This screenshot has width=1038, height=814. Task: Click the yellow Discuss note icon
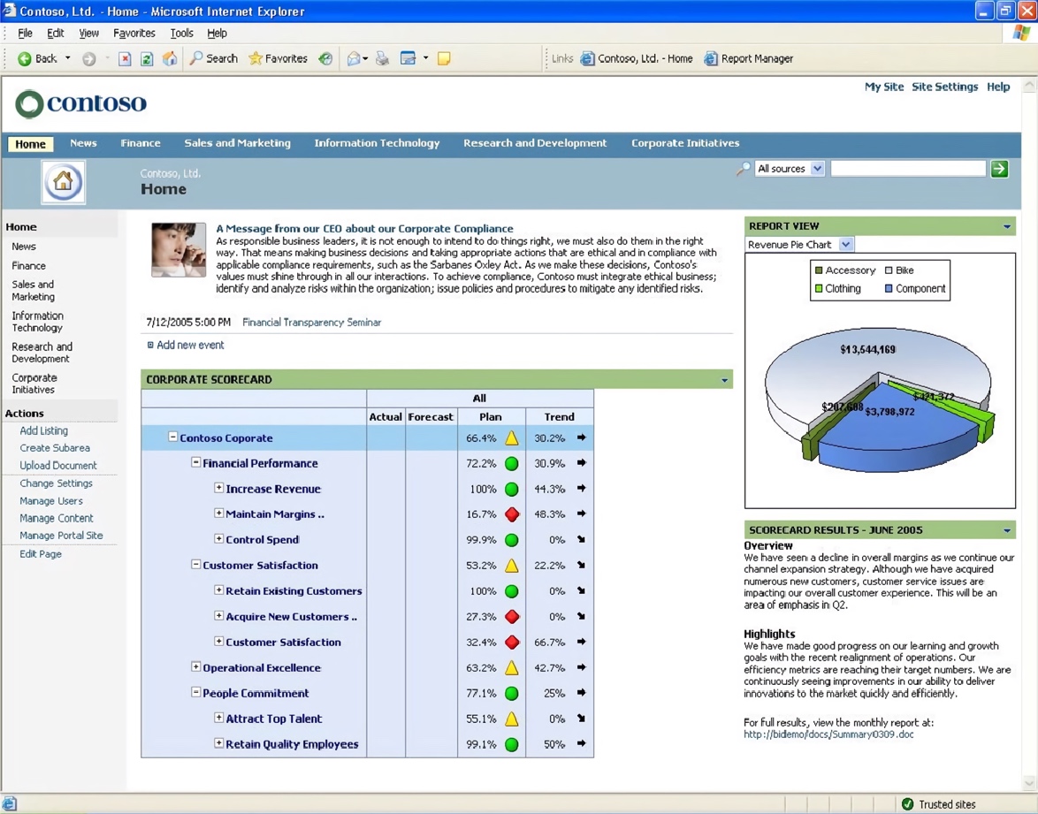click(444, 59)
